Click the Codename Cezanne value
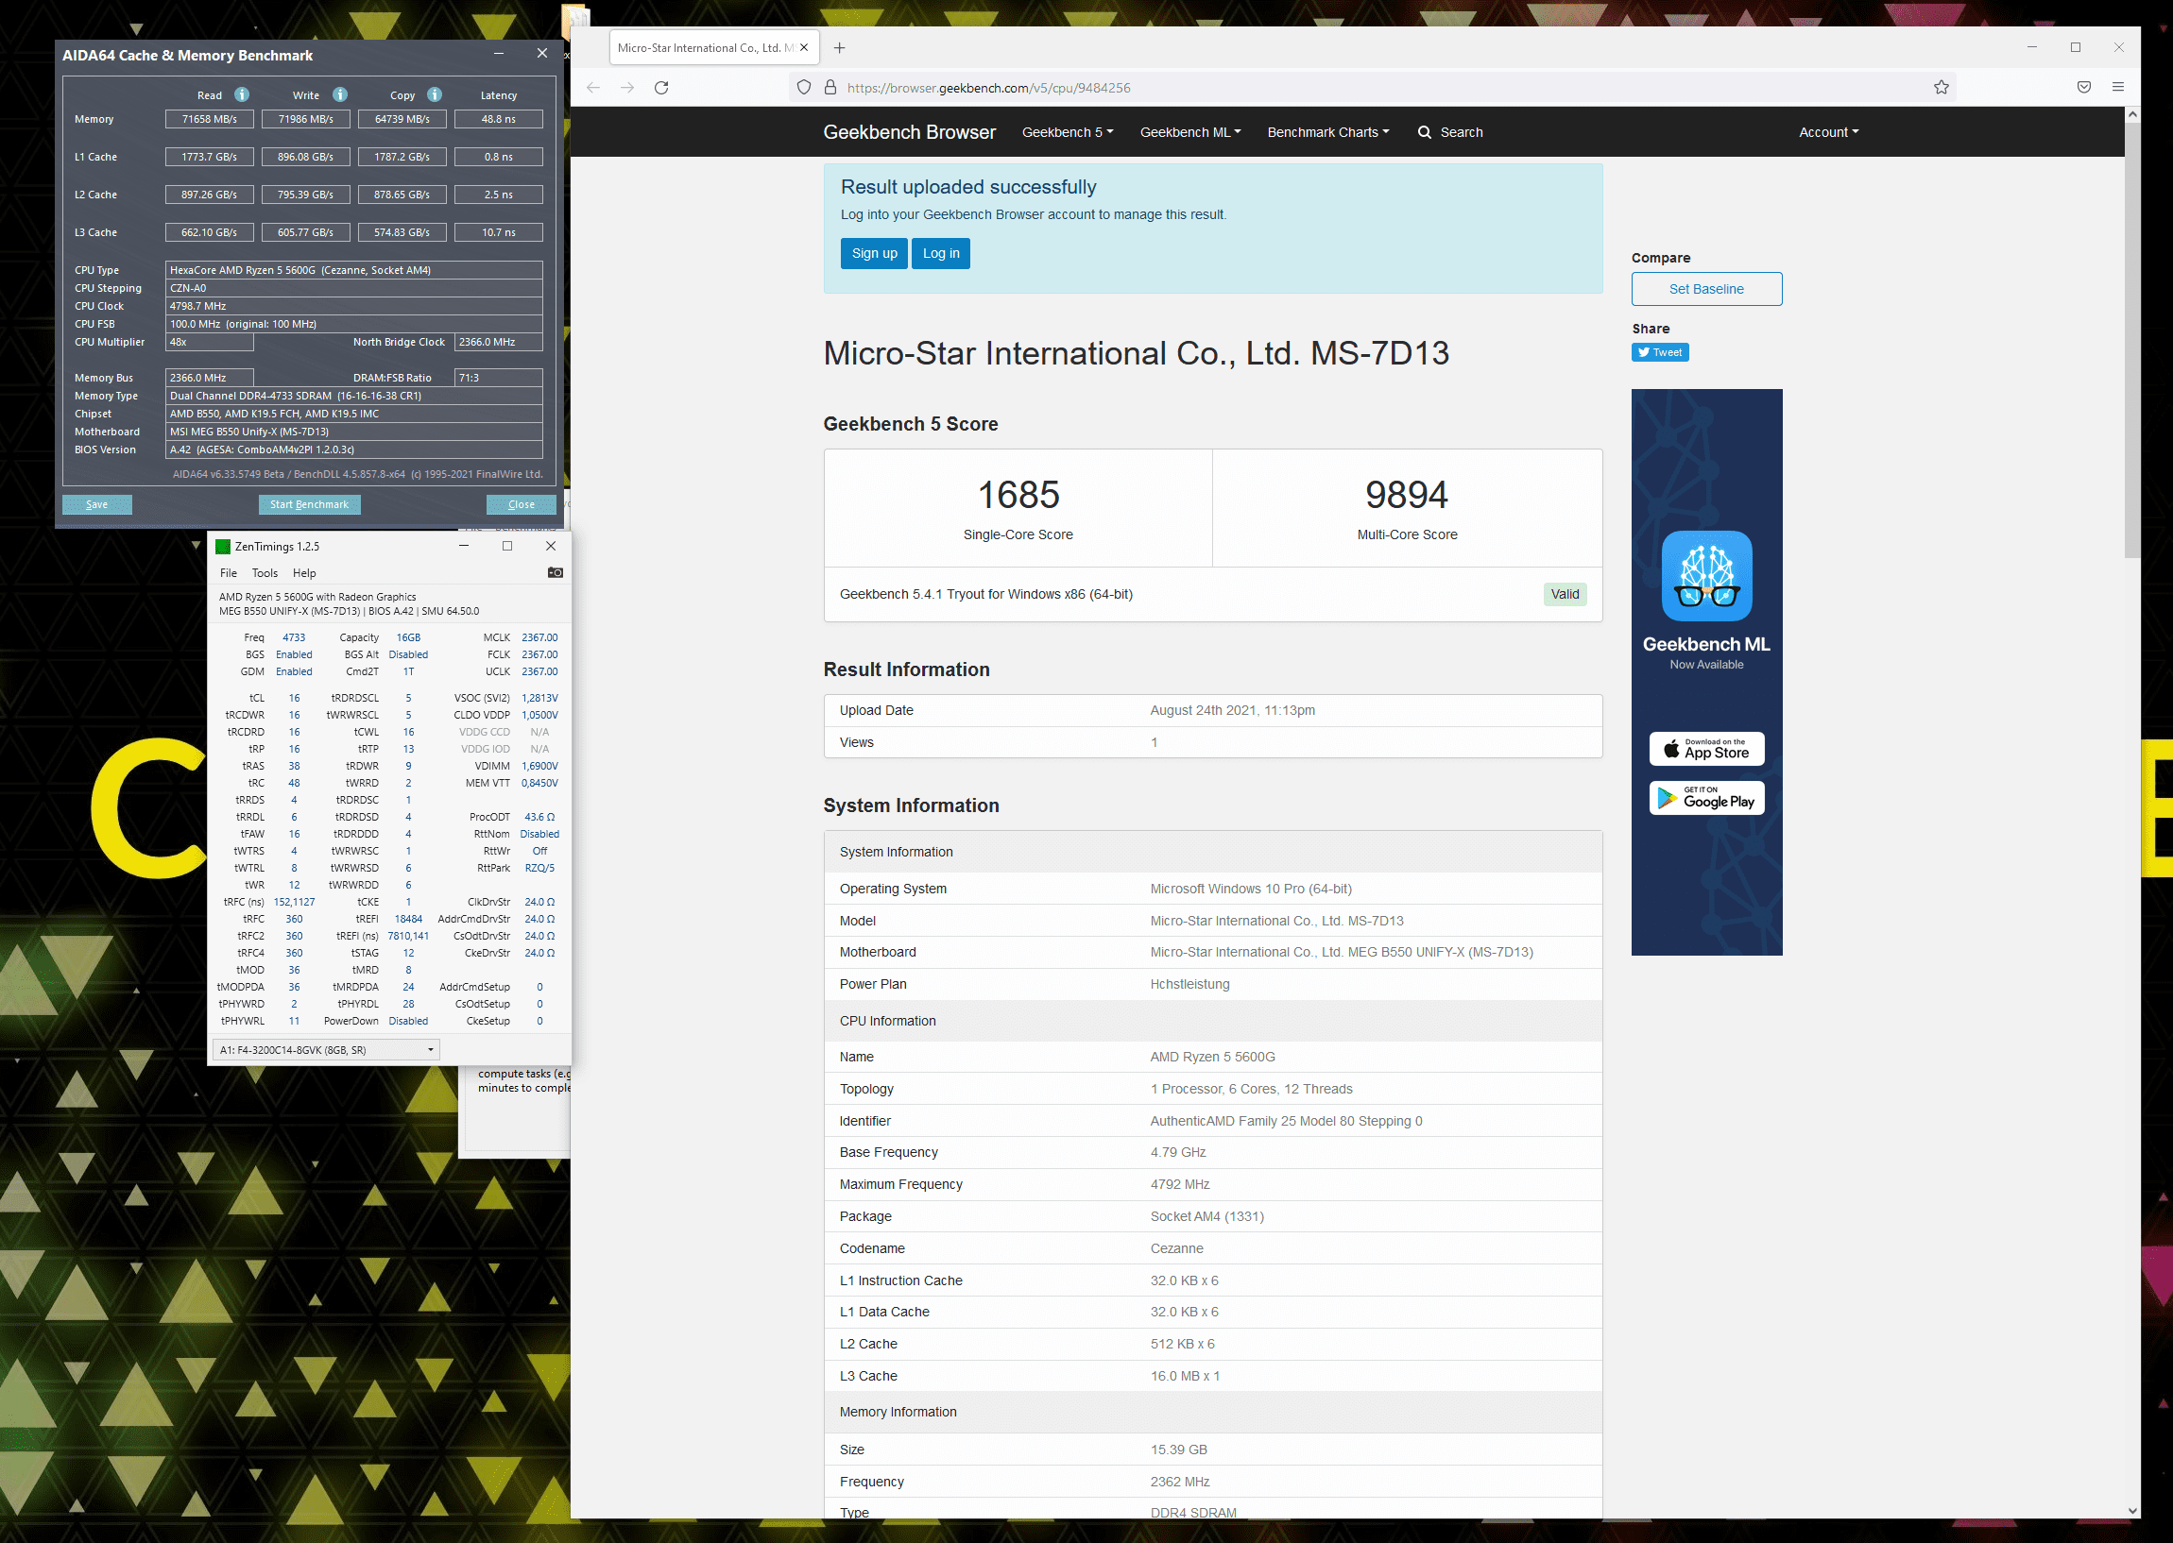The width and height of the screenshot is (2173, 1543). click(1176, 1248)
